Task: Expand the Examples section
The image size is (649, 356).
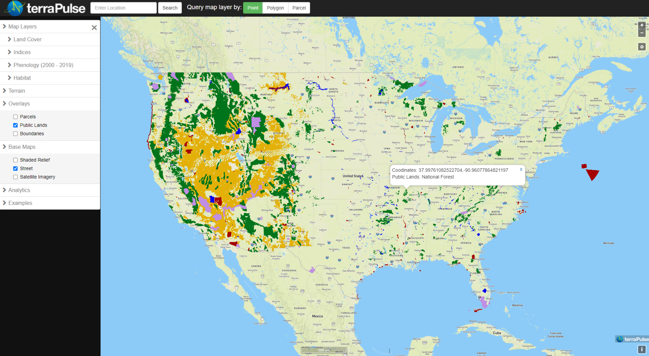Action: [50, 203]
